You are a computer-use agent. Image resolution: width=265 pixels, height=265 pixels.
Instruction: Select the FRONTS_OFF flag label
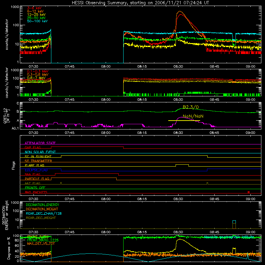(x=35, y=188)
